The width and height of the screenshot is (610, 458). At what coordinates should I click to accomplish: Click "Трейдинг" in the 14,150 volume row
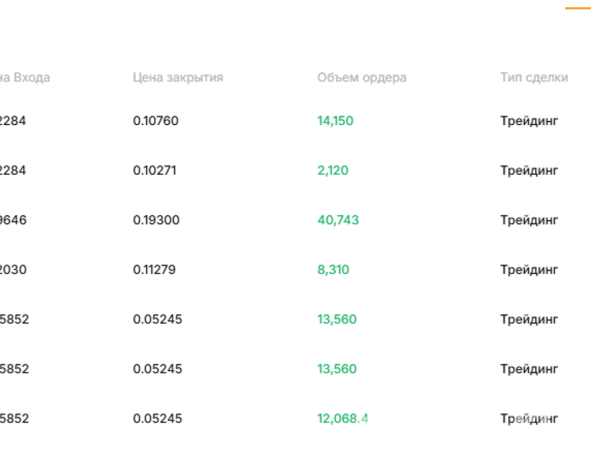(x=529, y=121)
